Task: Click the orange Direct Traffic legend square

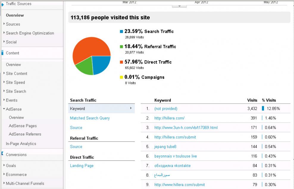Action: coord(121,62)
